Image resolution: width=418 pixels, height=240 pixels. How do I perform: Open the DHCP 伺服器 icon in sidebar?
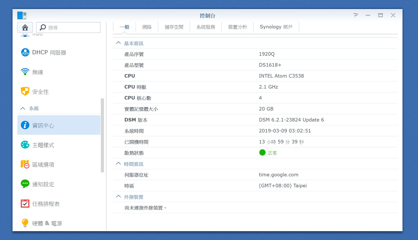[x=25, y=52]
